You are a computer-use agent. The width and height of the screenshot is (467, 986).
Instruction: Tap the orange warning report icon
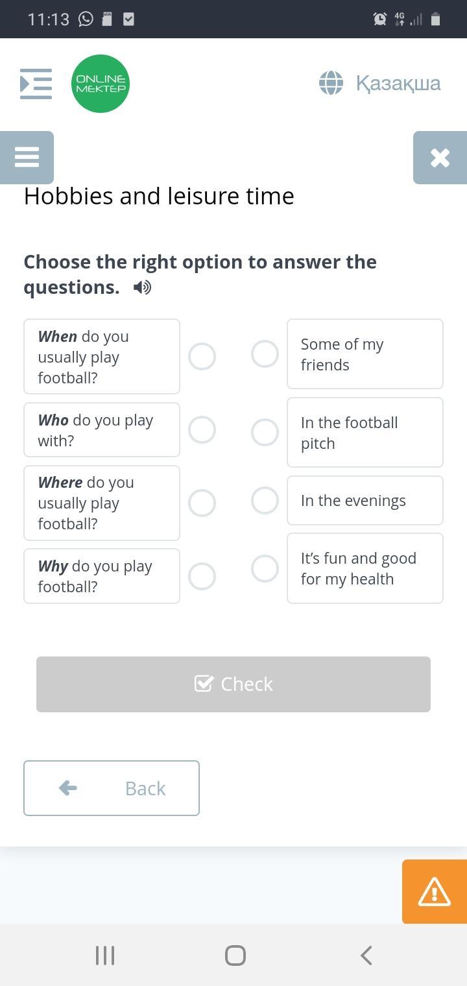(x=434, y=892)
